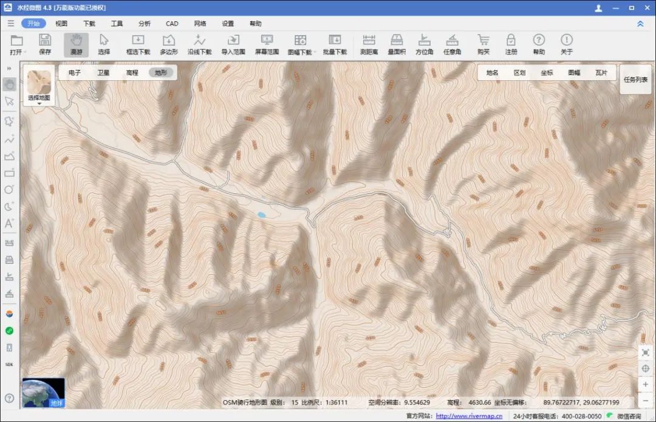Click the 400-028-0050 phone number
The image size is (656, 422).
(581, 416)
